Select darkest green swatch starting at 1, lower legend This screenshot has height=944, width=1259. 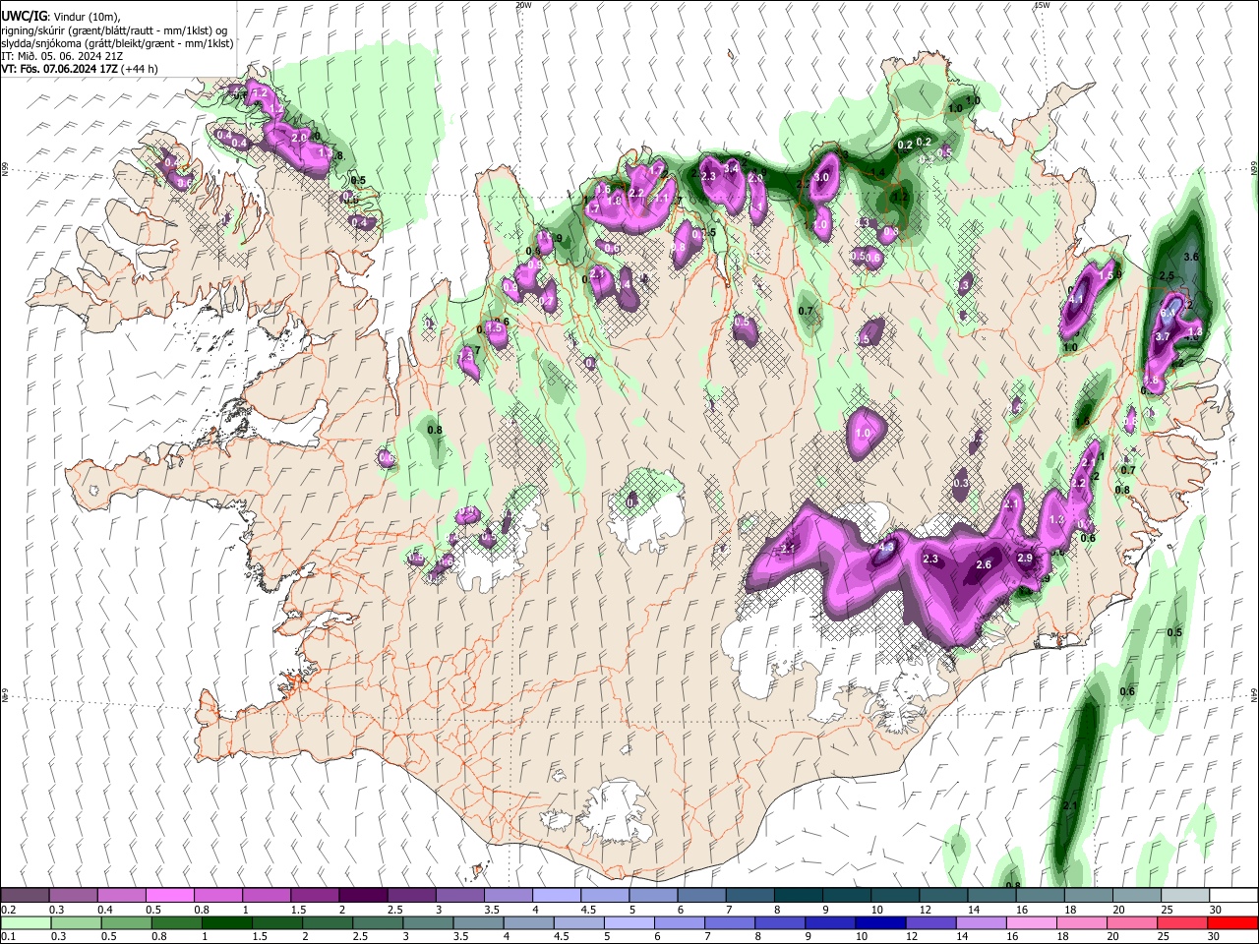(x=226, y=922)
